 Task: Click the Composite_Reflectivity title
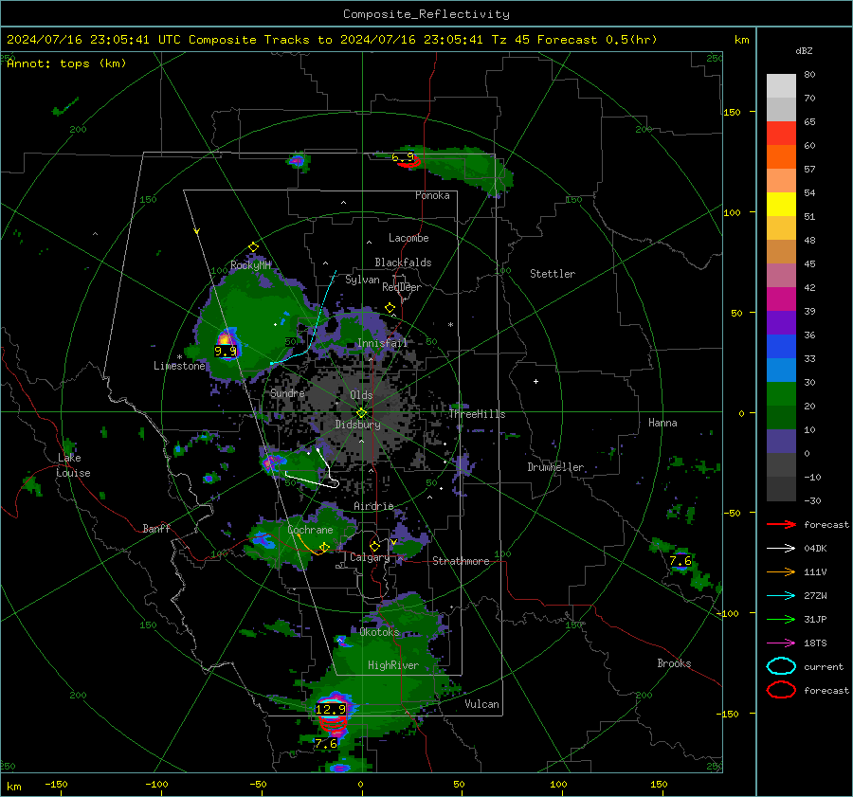426,14
